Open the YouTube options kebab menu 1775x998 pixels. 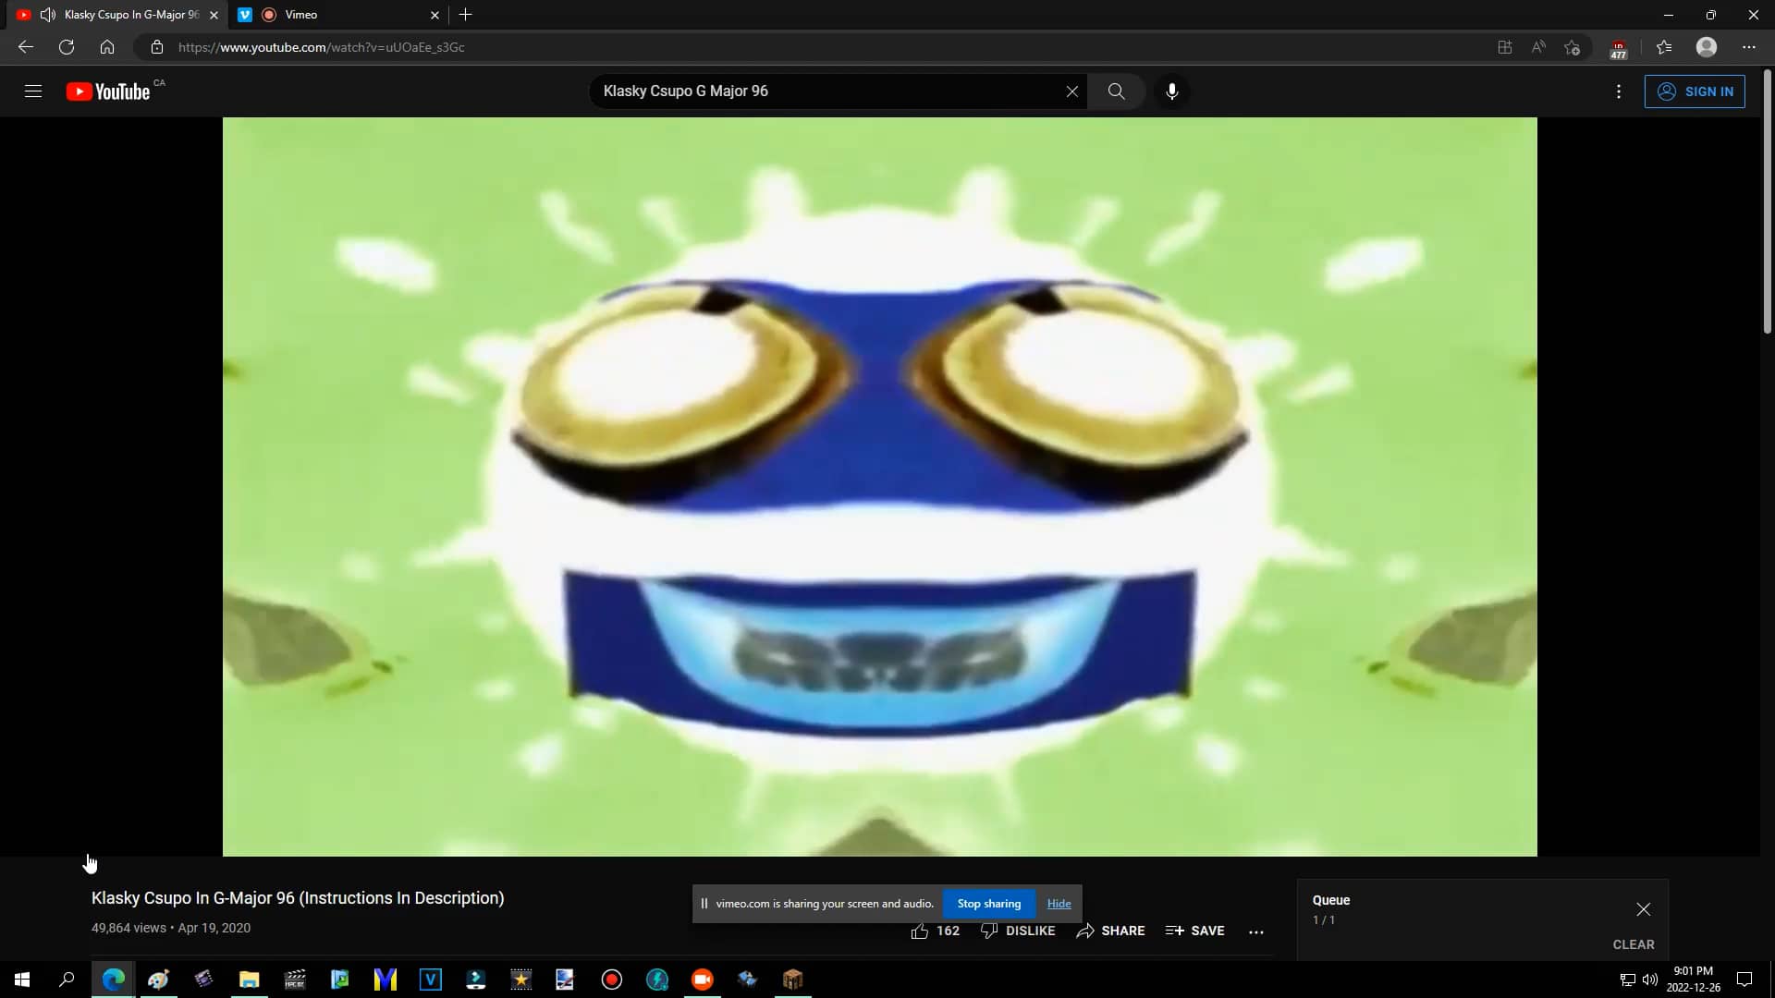(1619, 91)
